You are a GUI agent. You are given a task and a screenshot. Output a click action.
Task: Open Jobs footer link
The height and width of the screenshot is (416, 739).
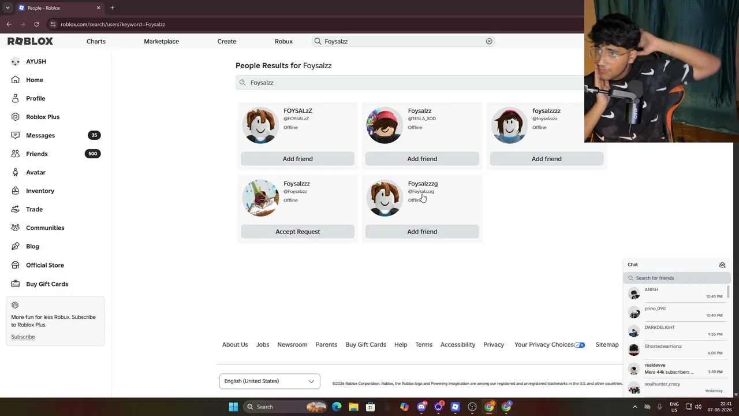pyautogui.click(x=263, y=344)
